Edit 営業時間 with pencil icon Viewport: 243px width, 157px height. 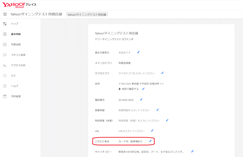[x=157, y=110]
